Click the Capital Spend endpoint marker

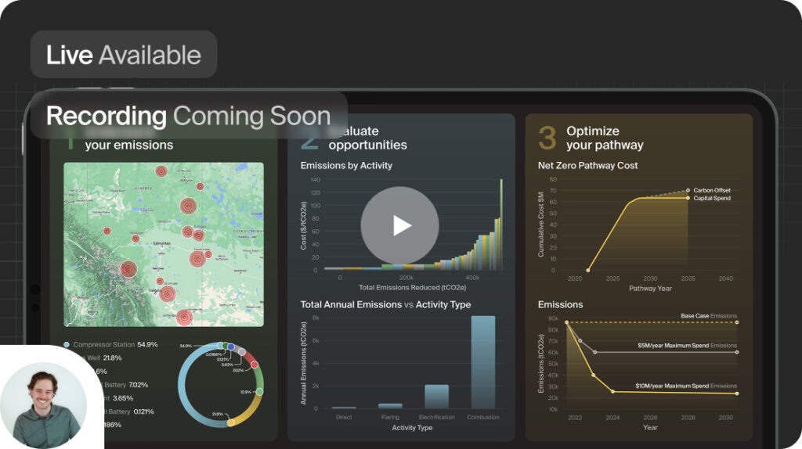tap(688, 198)
